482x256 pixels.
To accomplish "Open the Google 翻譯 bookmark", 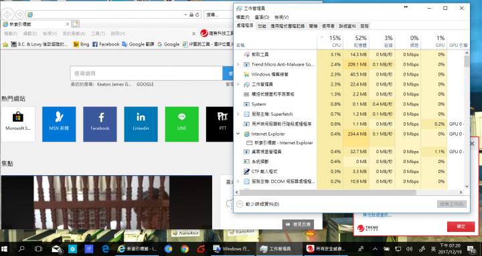I will [138, 44].
